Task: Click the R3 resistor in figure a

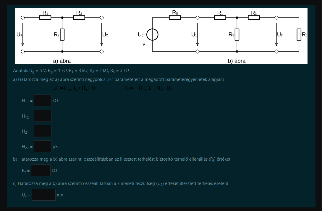Action: 79,18
